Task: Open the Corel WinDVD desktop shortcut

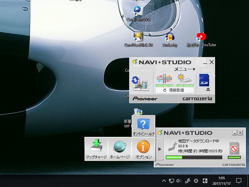Action: coord(138,14)
